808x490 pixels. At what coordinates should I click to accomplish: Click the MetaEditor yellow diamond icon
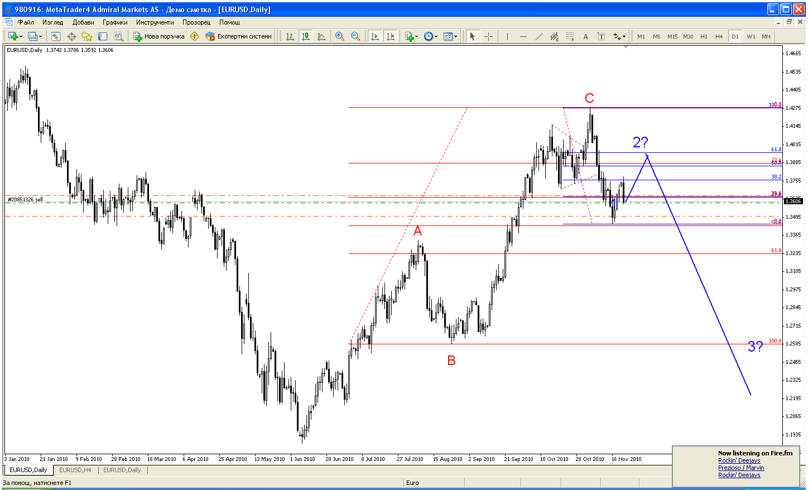coord(194,36)
